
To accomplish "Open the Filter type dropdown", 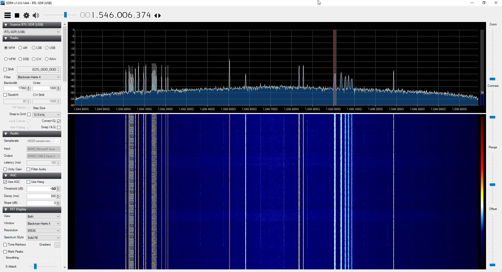I will (39, 77).
